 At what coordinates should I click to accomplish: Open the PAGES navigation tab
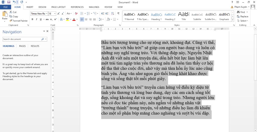[22, 46]
